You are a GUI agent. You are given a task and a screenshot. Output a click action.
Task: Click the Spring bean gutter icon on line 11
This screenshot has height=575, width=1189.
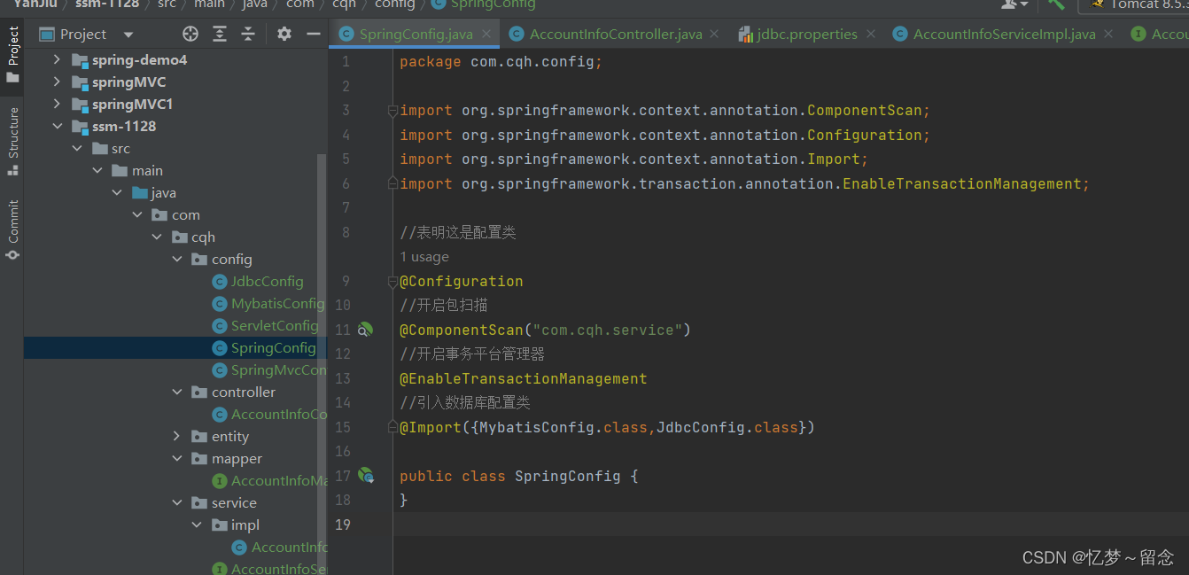pyautogui.click(x=365, y=330)
